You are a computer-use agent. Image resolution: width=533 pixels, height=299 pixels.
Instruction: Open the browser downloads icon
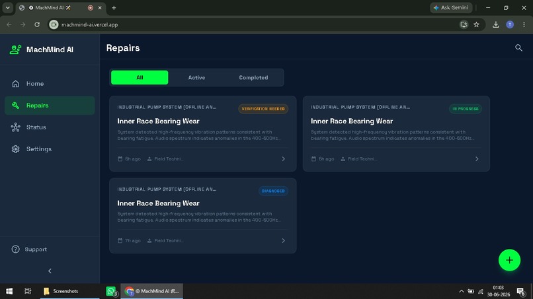495,24
